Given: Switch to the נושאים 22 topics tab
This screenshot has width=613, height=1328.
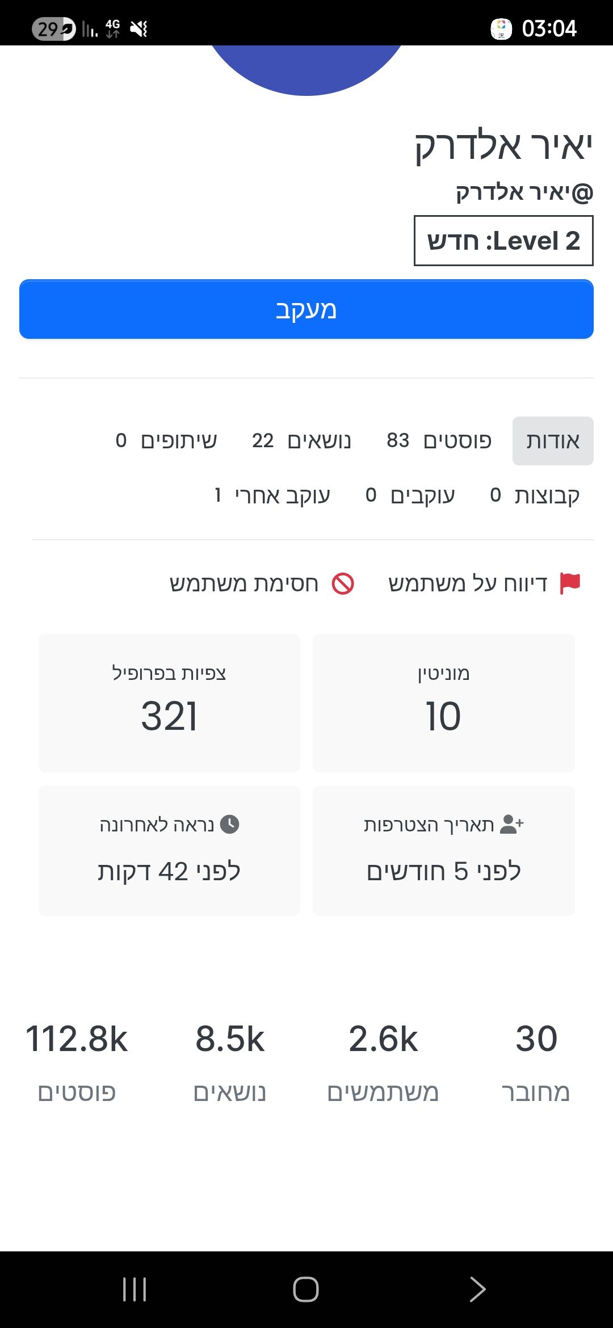Looking at the screenshot, I should click(x=301, y=441).
